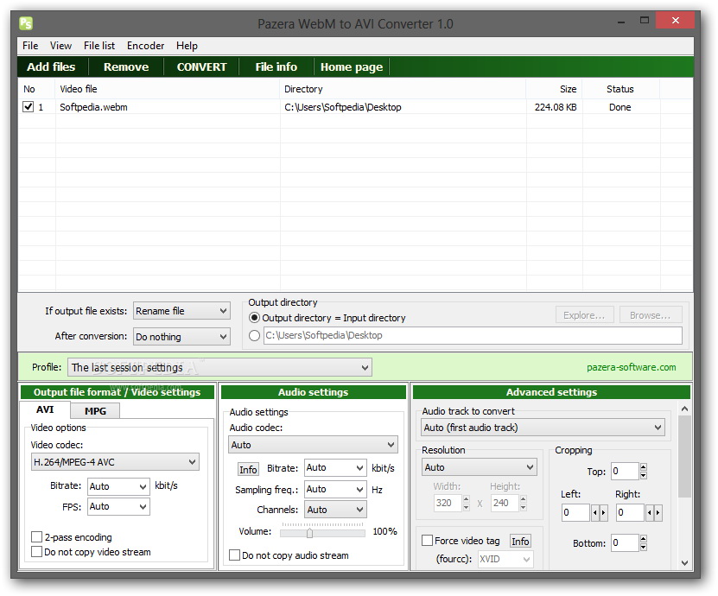This screenshot has height=596, width=718.
Task: Click the Left cropping value field
Action: pyautogui.click(x=575, y=513)
